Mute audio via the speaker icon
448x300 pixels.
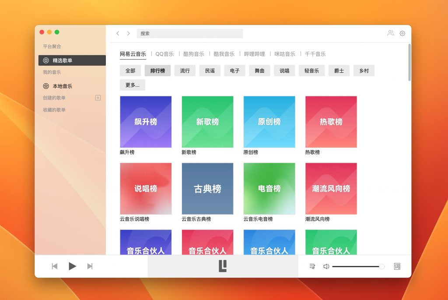coord(326,266)
